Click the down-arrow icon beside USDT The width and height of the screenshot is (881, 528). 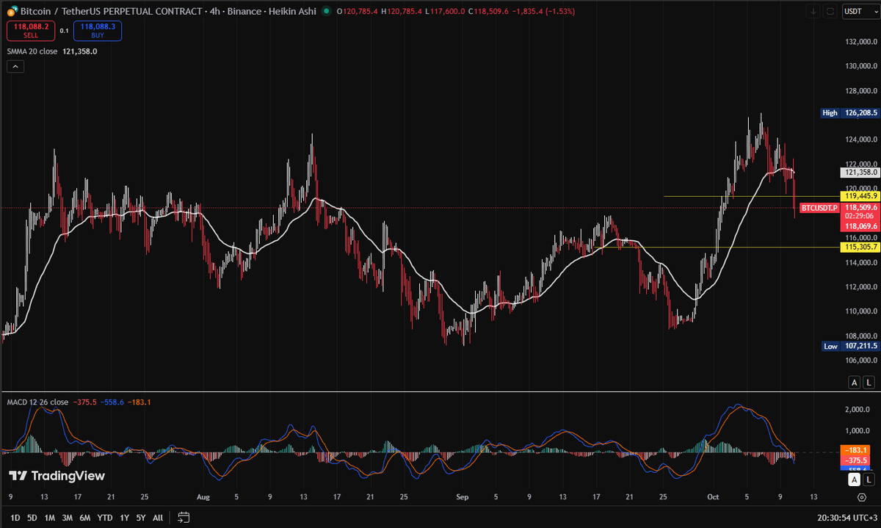pyautogui.click(x=813, y=11)
